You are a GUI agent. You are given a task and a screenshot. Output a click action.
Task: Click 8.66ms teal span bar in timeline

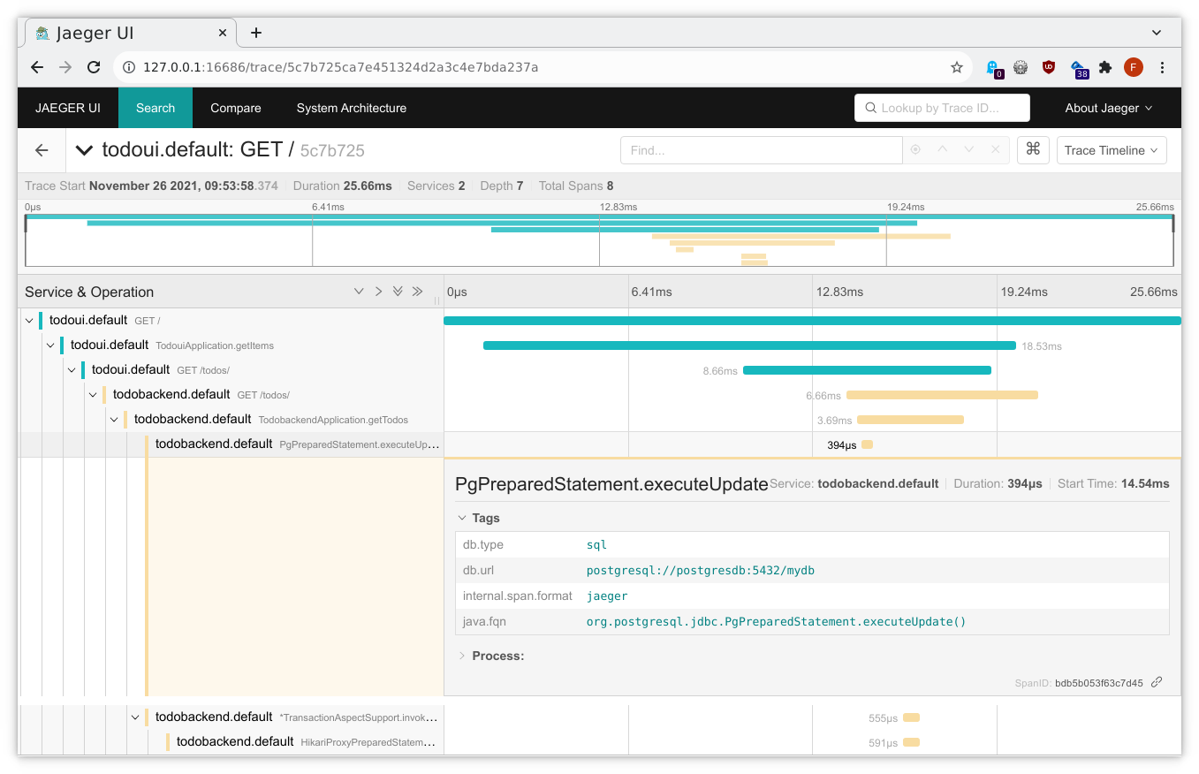(867, 370)
